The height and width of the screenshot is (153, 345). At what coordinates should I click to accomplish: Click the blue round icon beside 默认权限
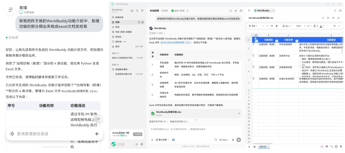point(174,140)
